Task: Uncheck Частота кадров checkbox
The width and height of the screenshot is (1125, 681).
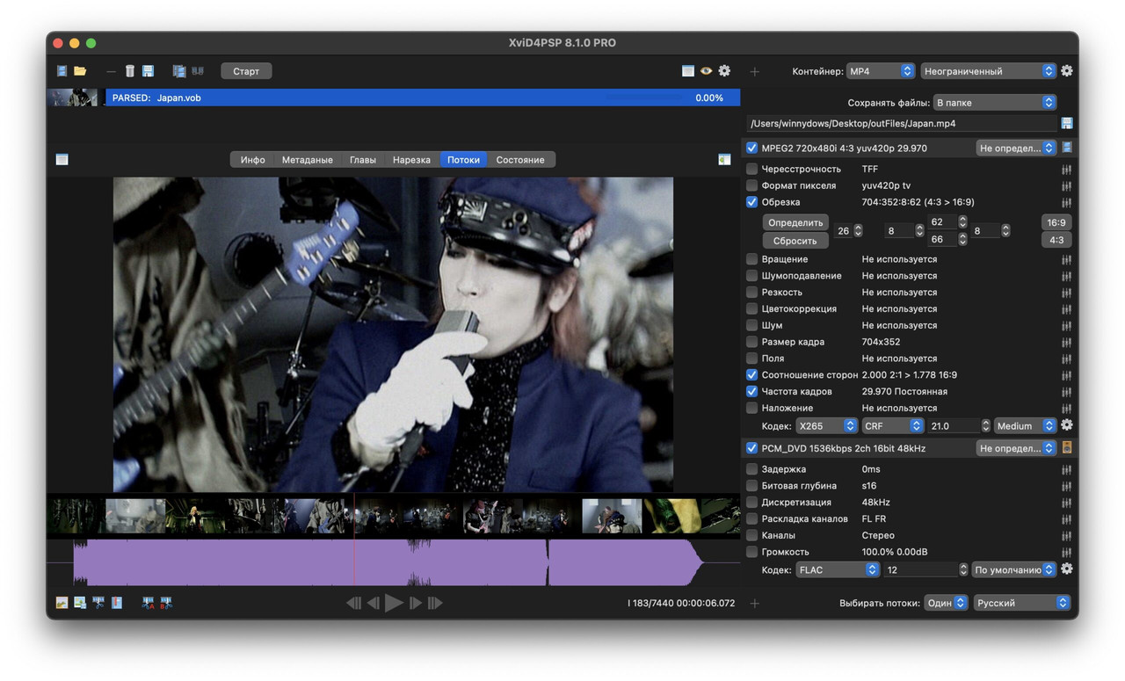Action: [751, 391]
